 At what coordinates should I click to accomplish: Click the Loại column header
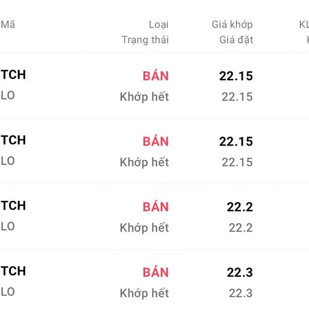tap(158, 24)
